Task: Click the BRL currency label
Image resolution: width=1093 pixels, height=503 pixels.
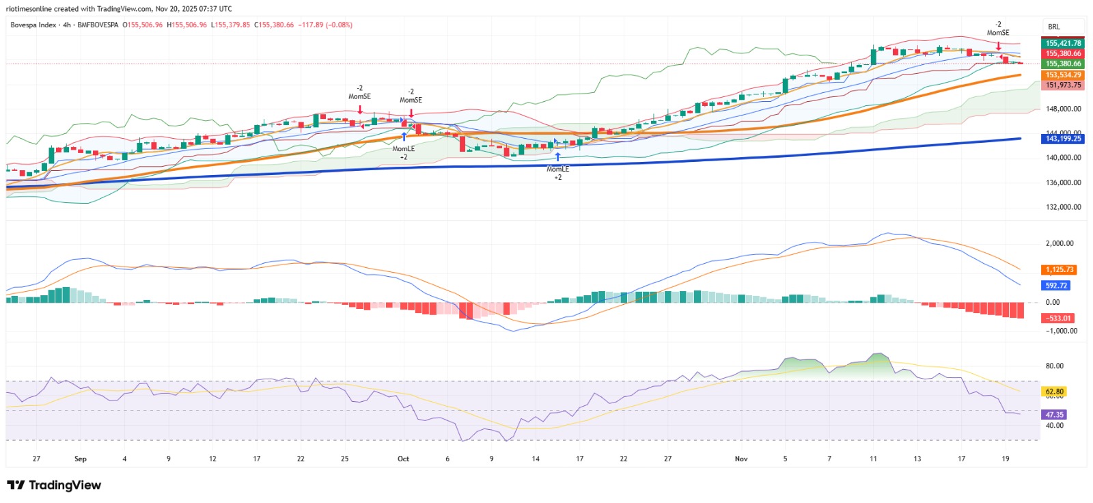Action: [1054, 27]
